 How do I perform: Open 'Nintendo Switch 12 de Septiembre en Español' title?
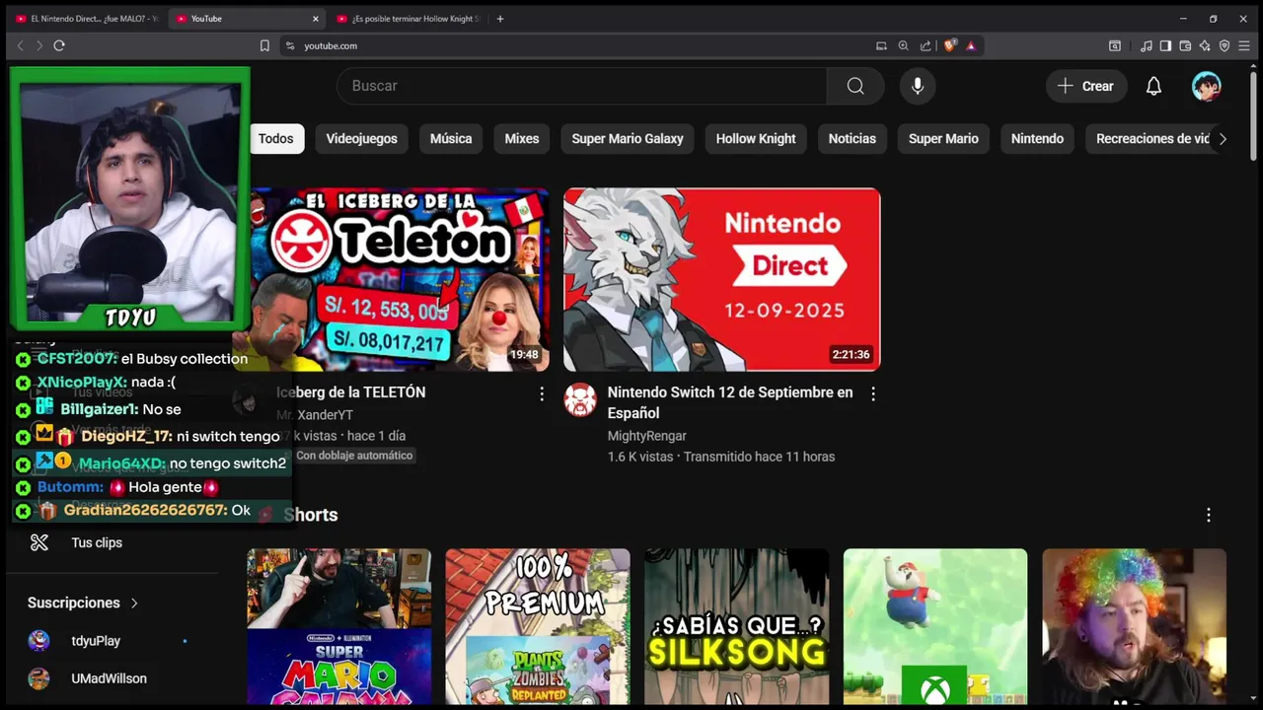point(730,402)
